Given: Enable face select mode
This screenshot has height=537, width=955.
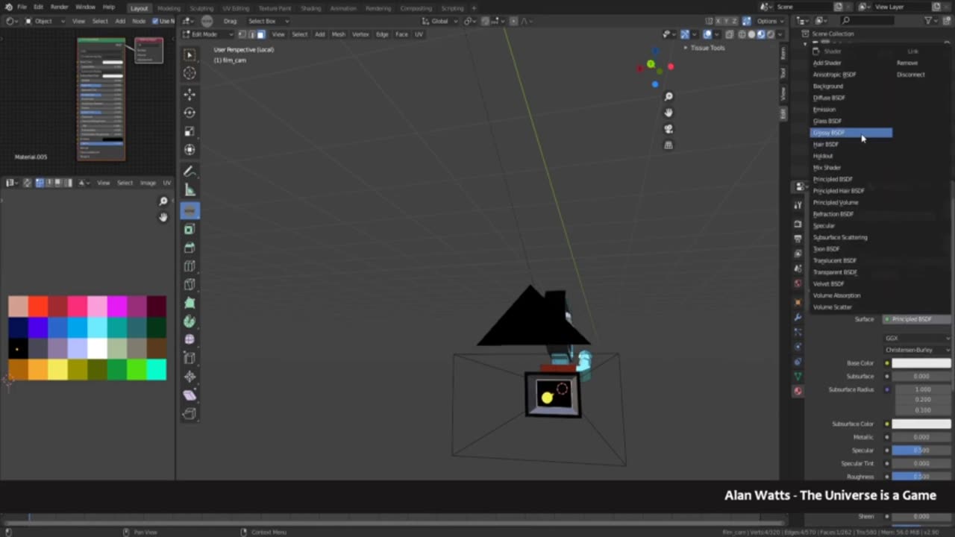Looking at the screenshot, I should pos(261,34).
